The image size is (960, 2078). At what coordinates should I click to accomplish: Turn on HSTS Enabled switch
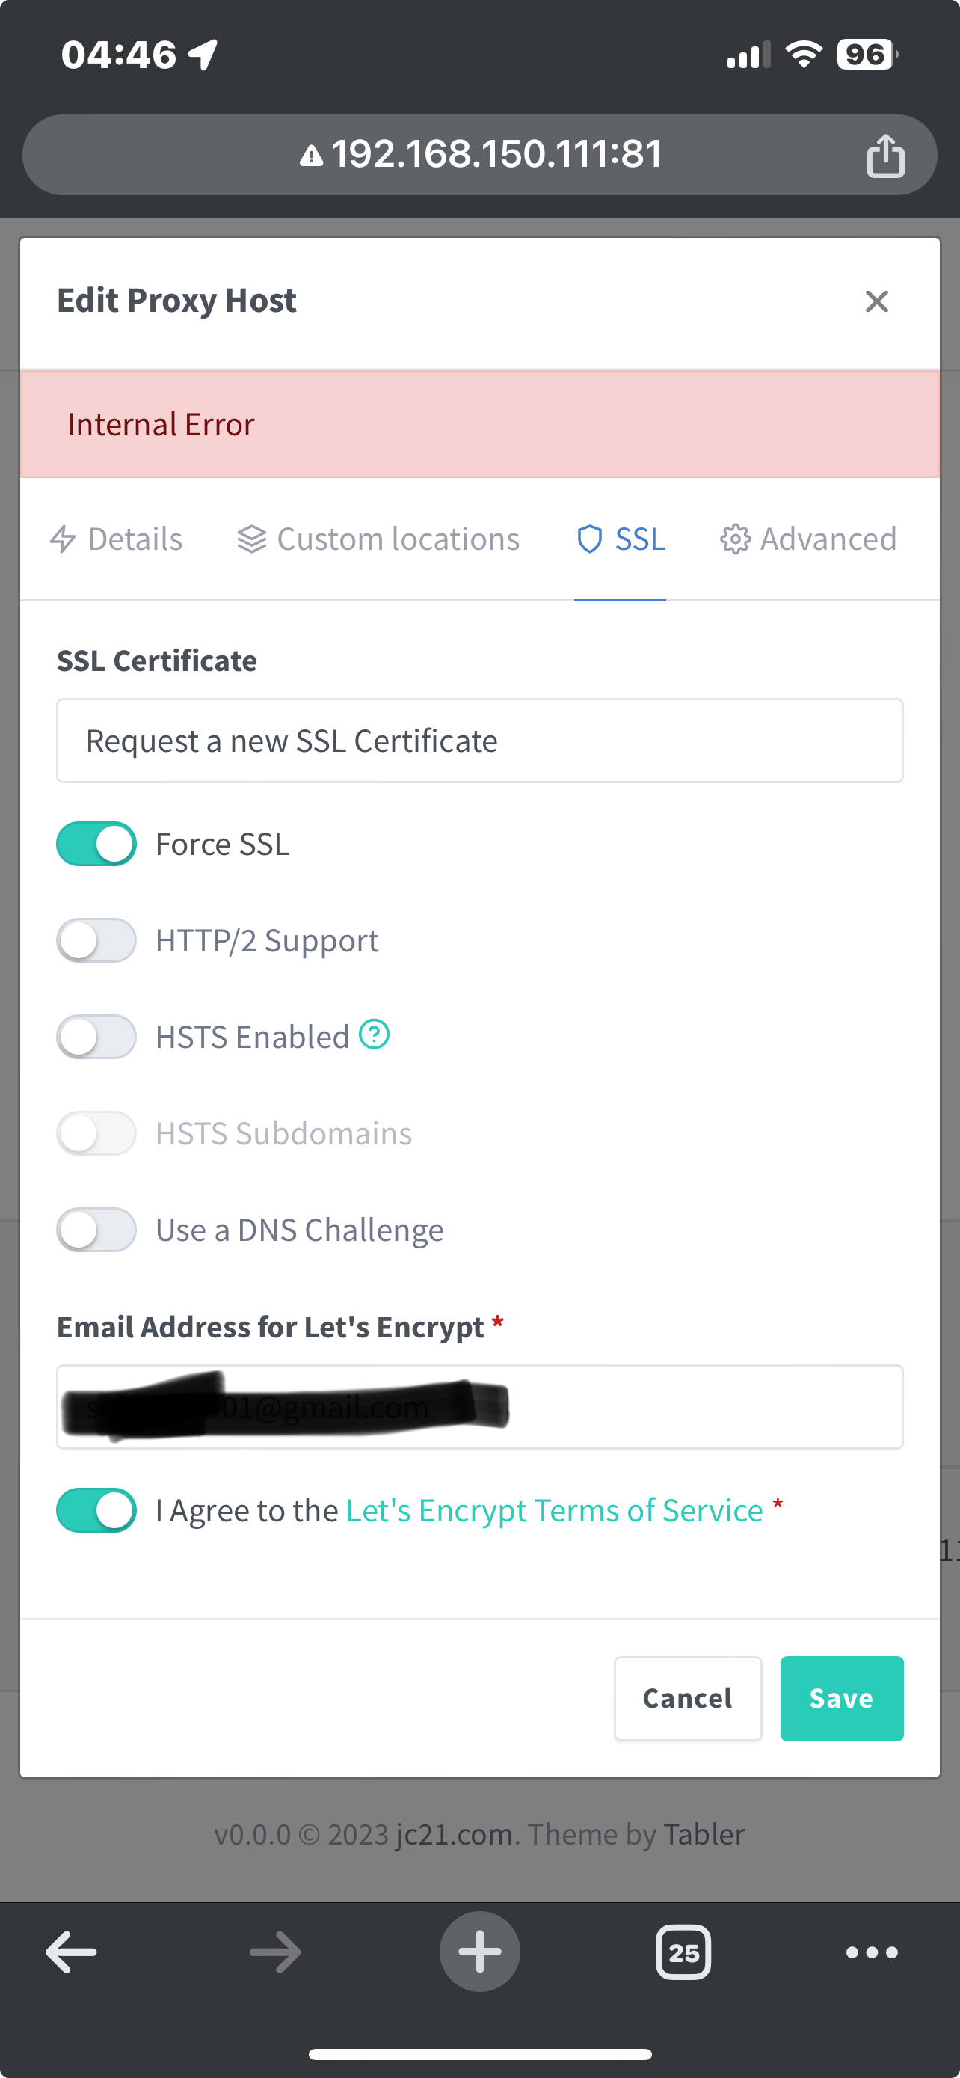96,1037
